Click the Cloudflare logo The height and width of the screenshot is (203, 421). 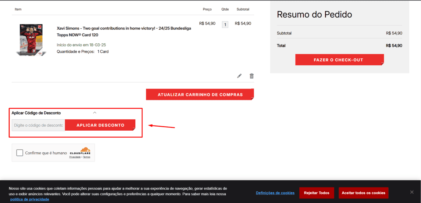80,151
